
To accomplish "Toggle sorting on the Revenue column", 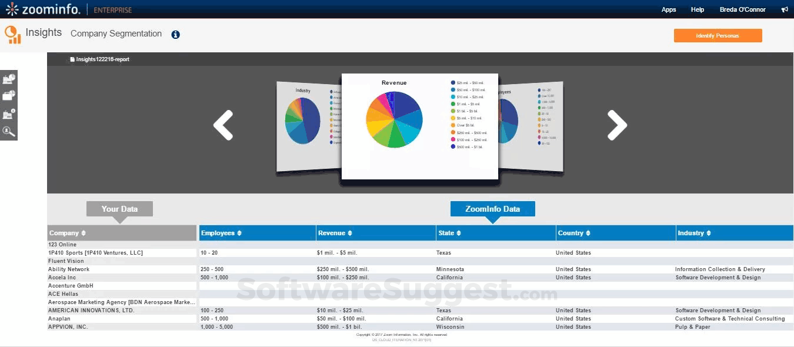I will (350, 233).
